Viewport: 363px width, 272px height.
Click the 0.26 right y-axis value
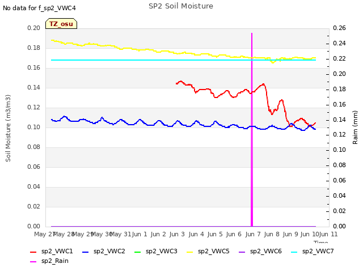[x=339, y=28]
